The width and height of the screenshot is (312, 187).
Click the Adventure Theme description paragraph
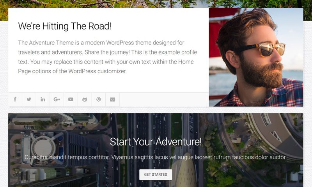point(108,57)
